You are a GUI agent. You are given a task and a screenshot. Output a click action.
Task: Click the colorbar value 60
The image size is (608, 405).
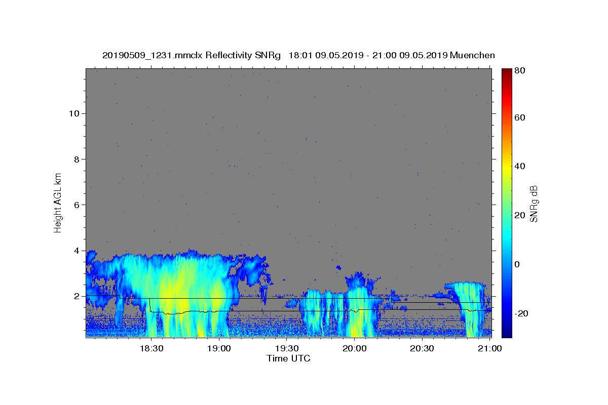520,117
